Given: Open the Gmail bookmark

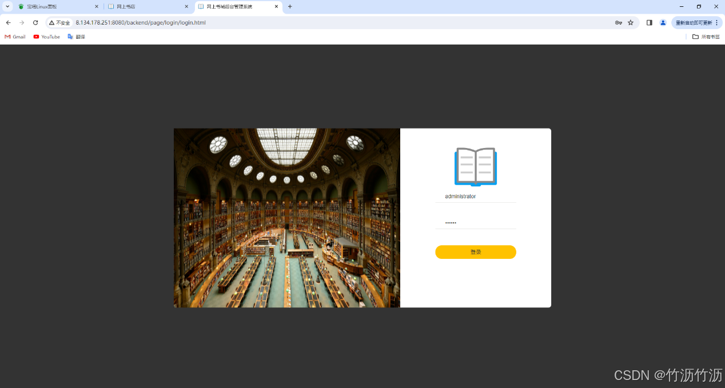Looking at the screenshot, I should (15, 37).
